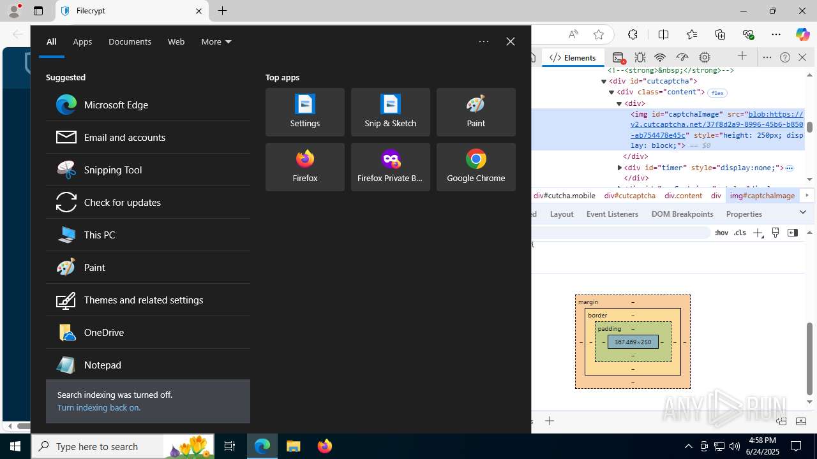Toggle :hov element state panel
Image resolution: width=817 pixels, height=459 pixels.
point(721,233)
